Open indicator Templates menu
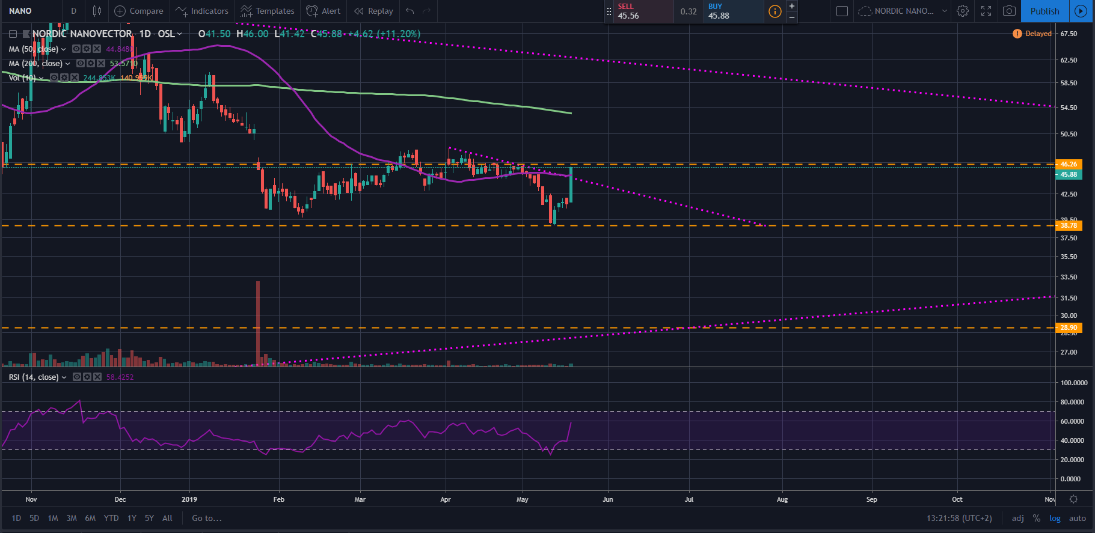Viewport: 1095px width, 533px height. click(x=268, y=11)
